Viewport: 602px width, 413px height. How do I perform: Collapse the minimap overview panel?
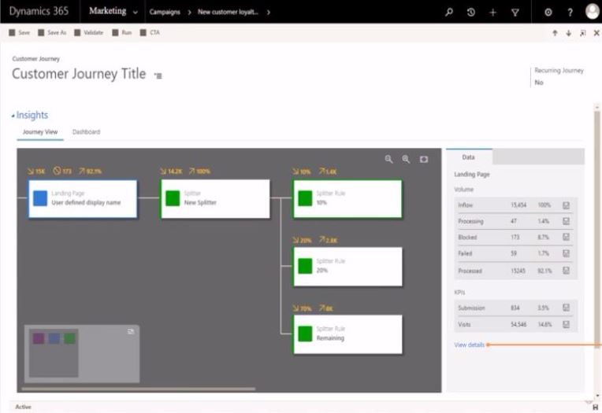pos(131,331)
